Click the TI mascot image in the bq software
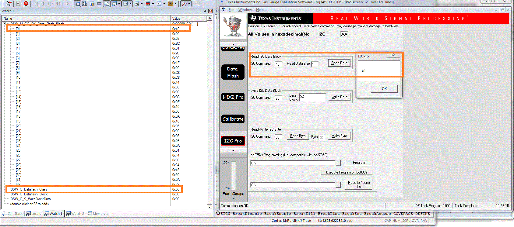514x227 pixels. pos(233,26)
